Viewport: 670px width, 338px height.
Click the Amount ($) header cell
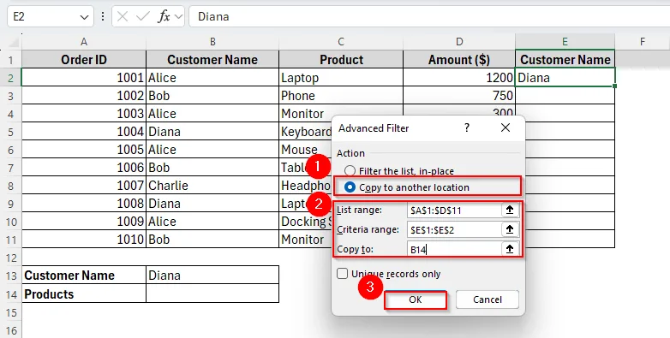click(459, 60)
